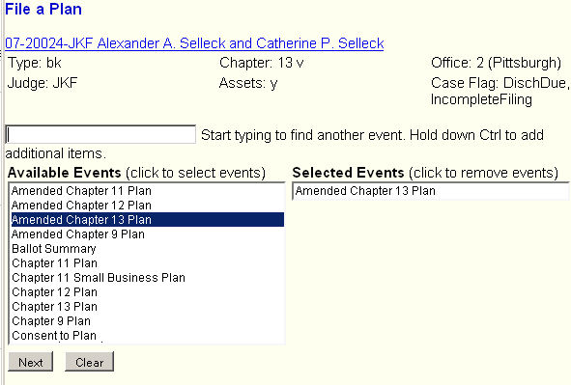Click the Next button
This screenshot has height=385, width=571.
pos(31,362)
